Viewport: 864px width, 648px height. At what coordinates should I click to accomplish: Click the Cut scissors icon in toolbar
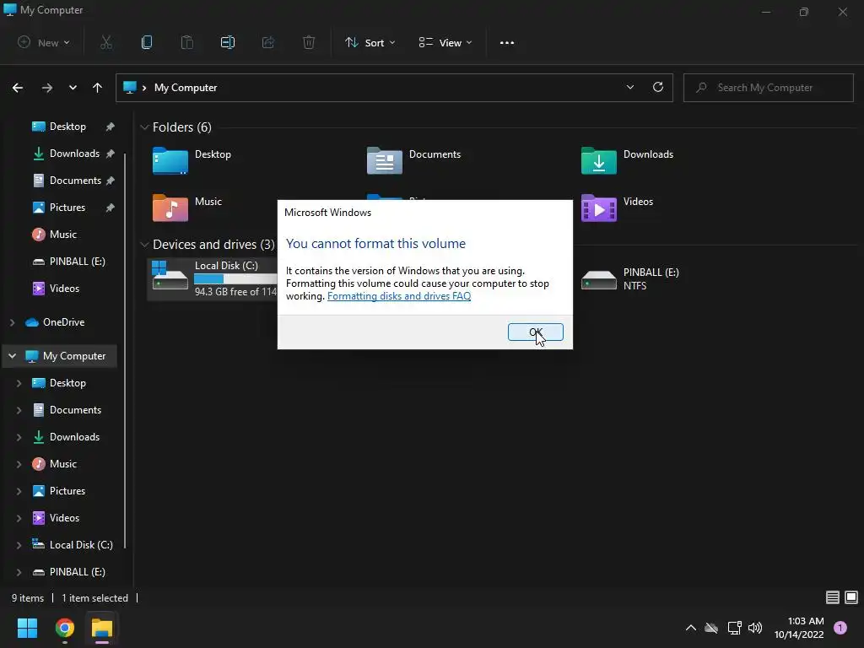click(106, 42)
